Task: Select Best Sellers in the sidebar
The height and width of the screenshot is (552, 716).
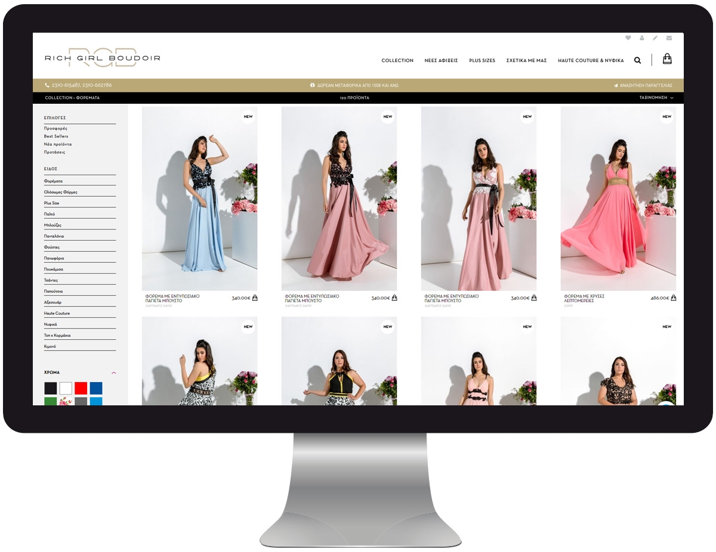Action: 56,137
